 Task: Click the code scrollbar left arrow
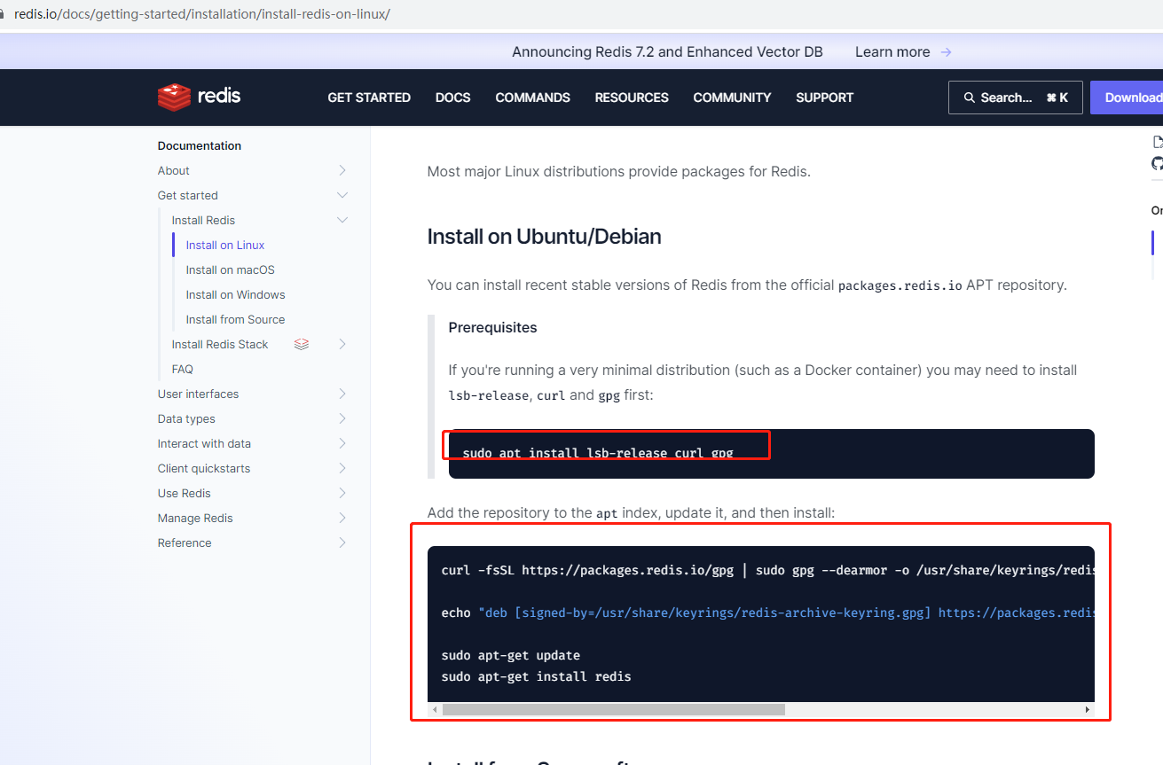435,709
